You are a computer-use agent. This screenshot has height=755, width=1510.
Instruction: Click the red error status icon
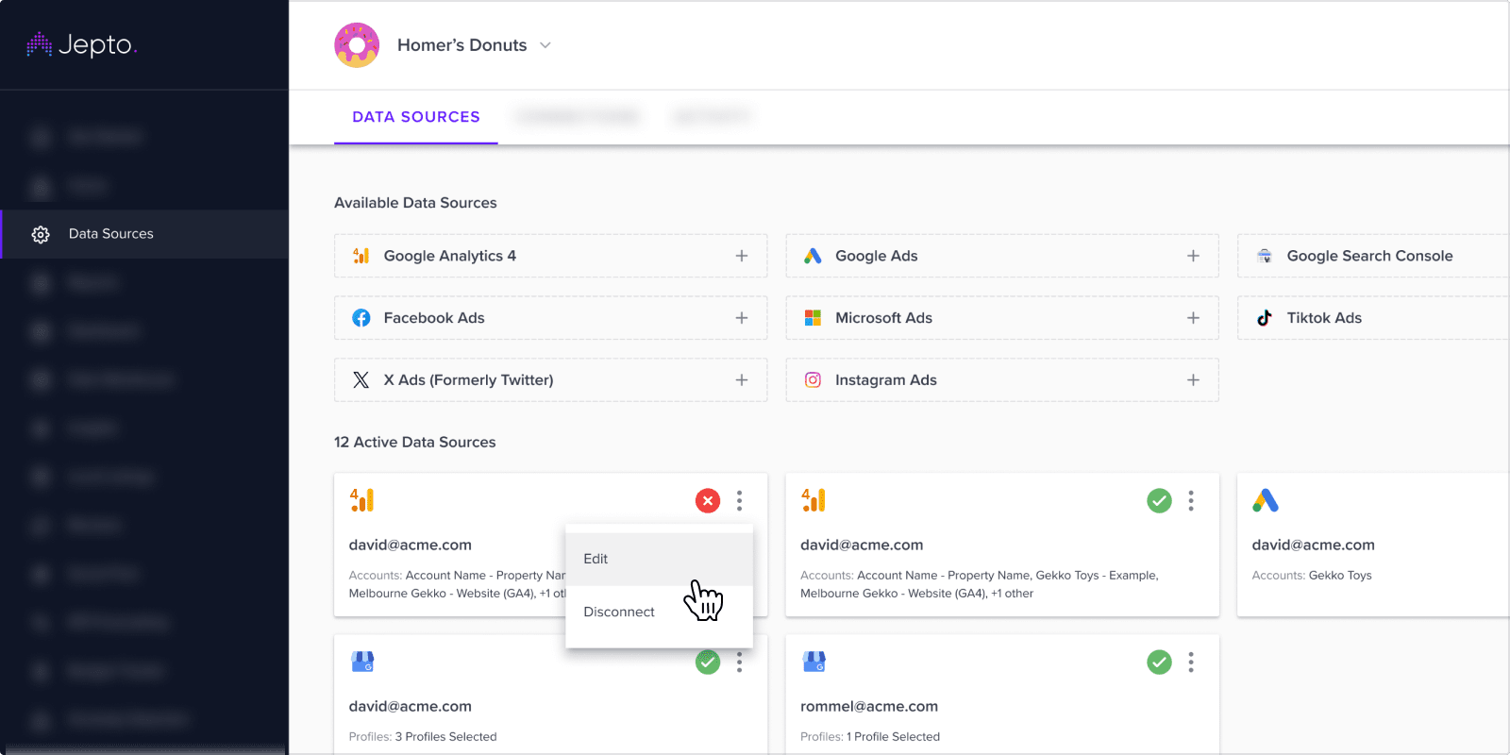click(708, 500)
